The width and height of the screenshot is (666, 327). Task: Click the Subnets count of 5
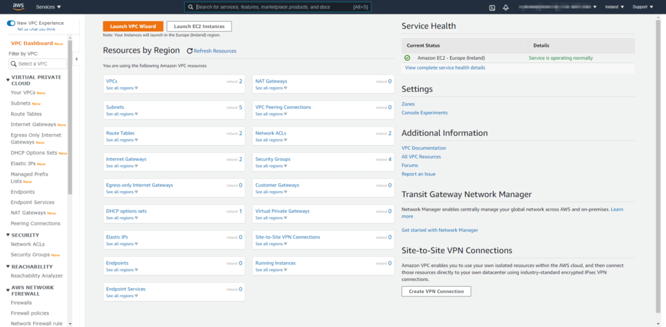[241, 107]
